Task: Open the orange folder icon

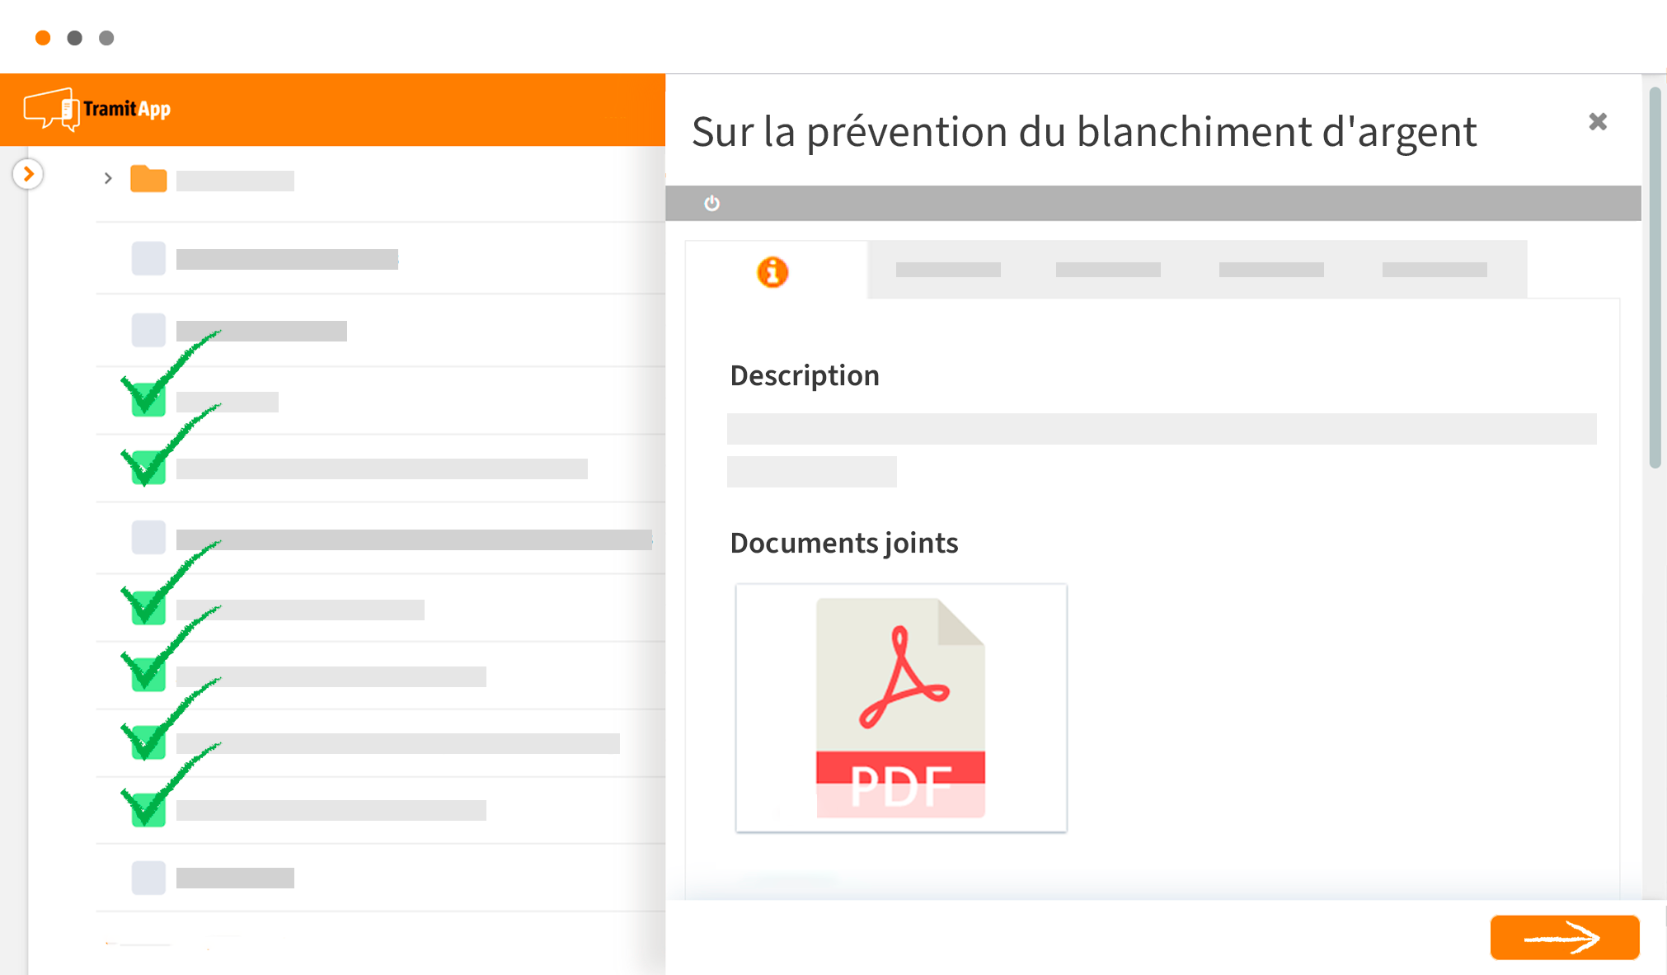Action: pyautogui.click(x=148, y=178)
